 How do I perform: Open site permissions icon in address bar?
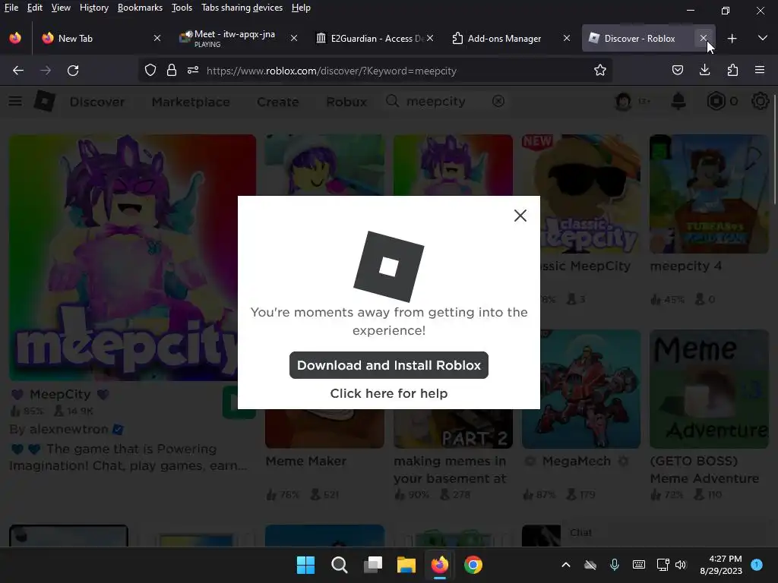point(193,71)
